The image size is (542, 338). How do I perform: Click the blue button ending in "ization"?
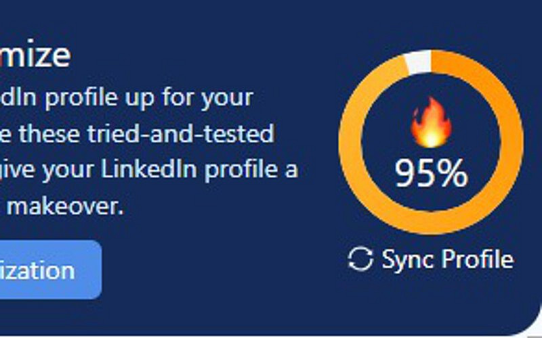click(x=42, y=270)
